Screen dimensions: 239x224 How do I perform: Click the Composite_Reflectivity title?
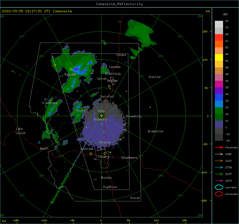click(x=119, y=4)
